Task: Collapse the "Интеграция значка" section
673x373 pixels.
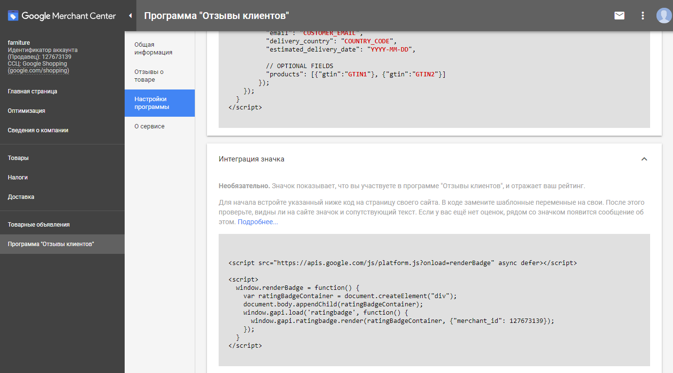Action: [644, 159]
